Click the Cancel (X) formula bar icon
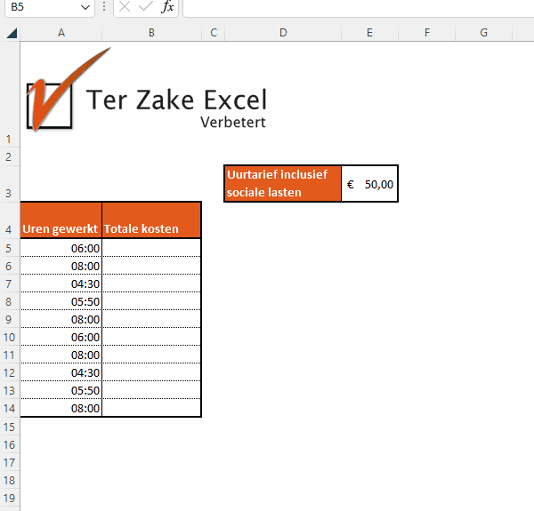The image size is (534, 511). click(125, 6)
